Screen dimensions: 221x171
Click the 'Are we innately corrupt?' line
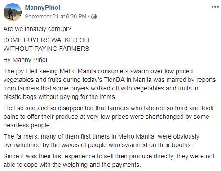37,29
